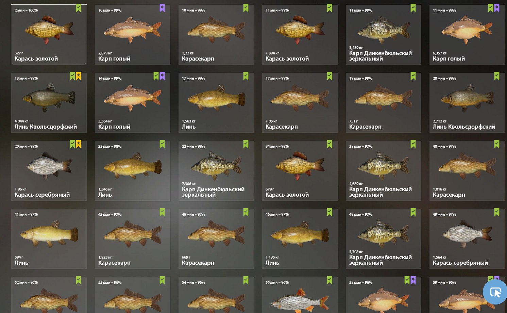Click the green check badge on the 58 мин Карп голый card
Screen dimensions: 507x313
click(407, 280)
